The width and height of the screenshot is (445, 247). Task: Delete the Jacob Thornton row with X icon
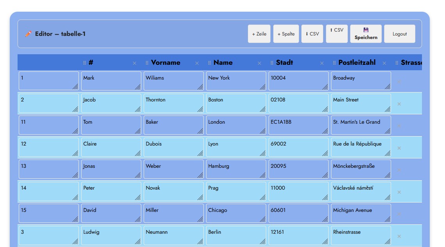[x=399, y=104]
